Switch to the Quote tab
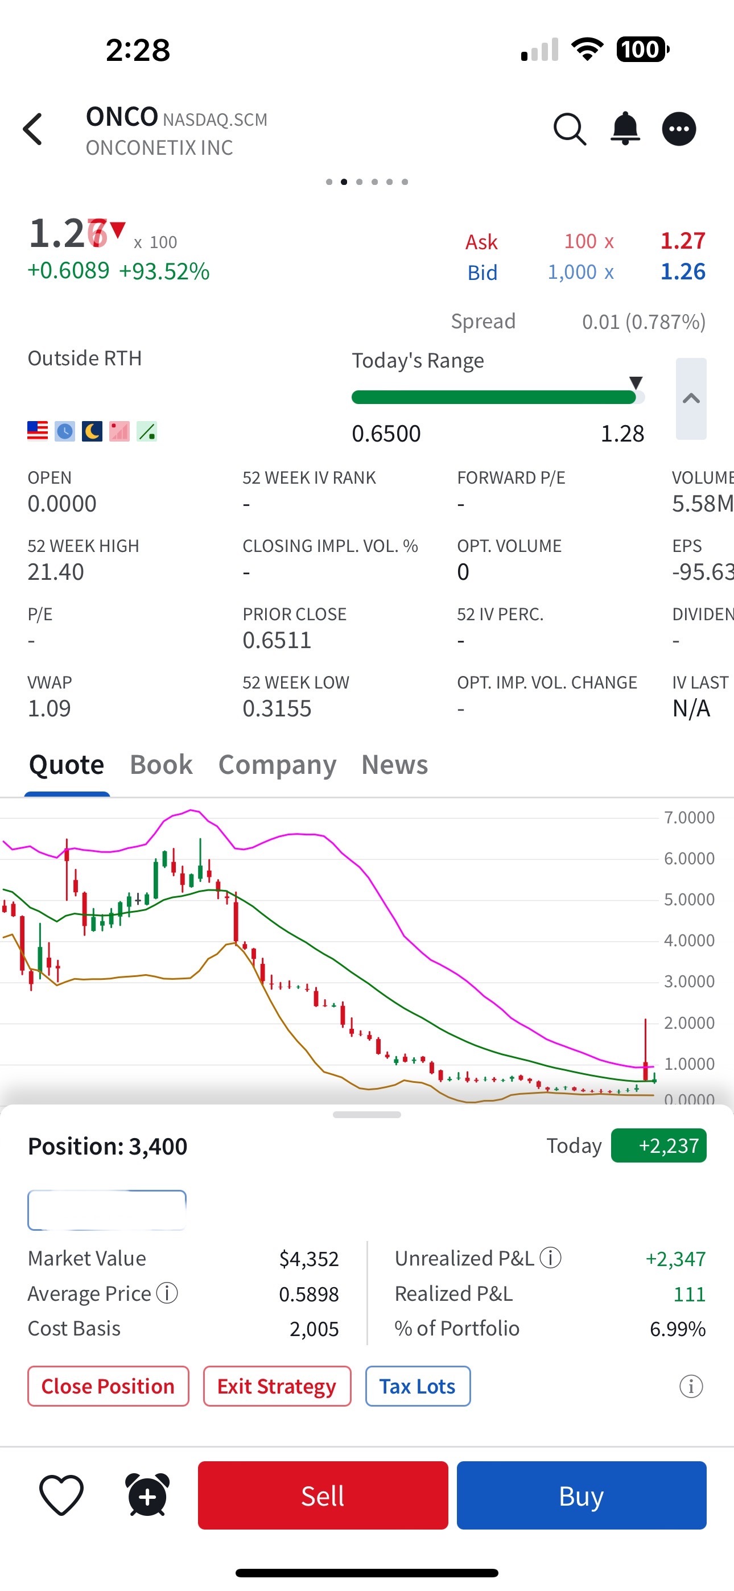 tap(67, 765)
